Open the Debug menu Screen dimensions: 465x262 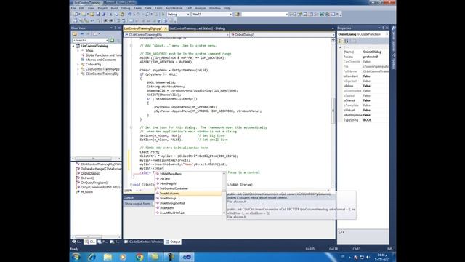[126, 8]
